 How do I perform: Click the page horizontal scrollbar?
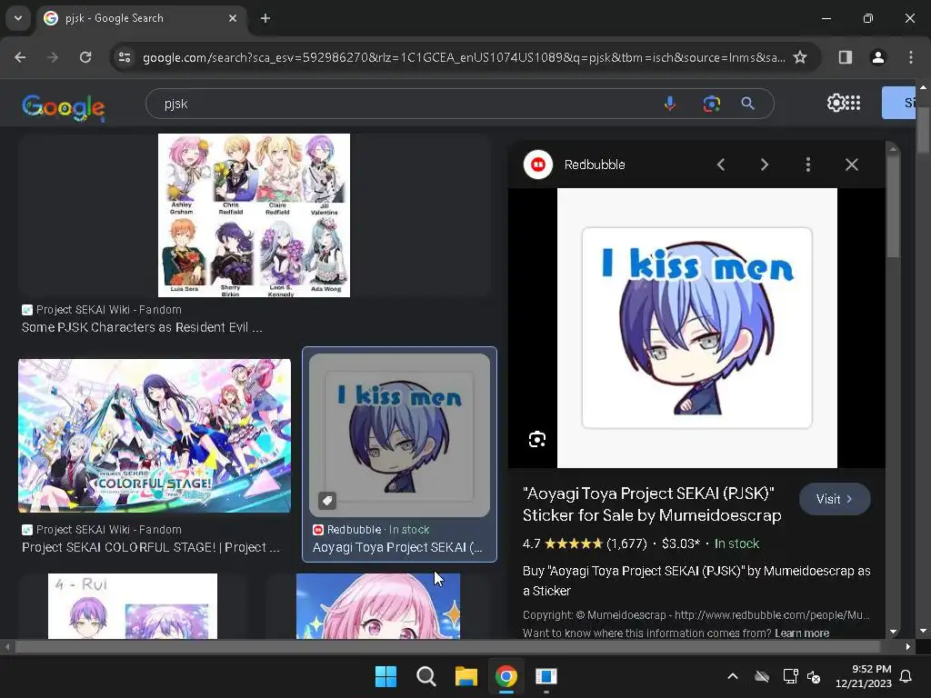(448, 647)
